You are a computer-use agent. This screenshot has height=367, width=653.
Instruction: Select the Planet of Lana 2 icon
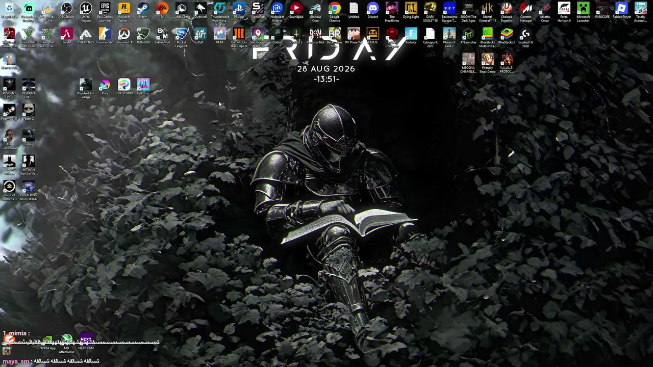pos(449,38)
